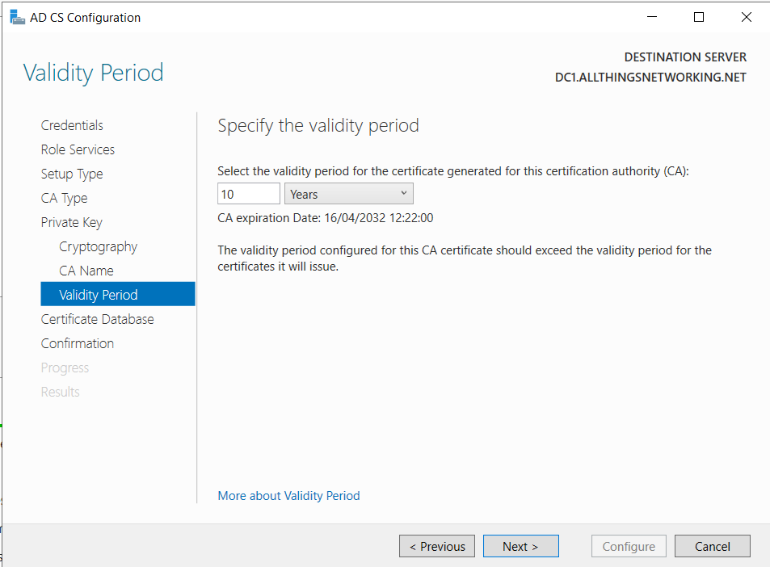Screen dimensions: 770x567
Task: Open the Years unit dropdown
Action: pyautogui.click(x=349, y=194)
